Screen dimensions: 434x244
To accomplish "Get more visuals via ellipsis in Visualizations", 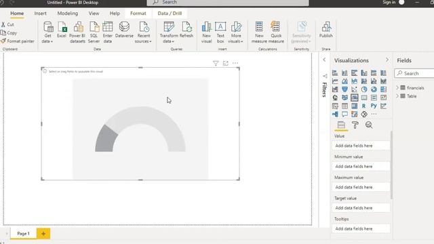I will pos(374,115).
